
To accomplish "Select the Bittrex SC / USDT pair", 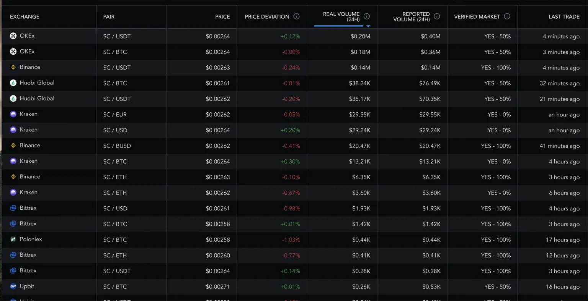I will (117, 271).
